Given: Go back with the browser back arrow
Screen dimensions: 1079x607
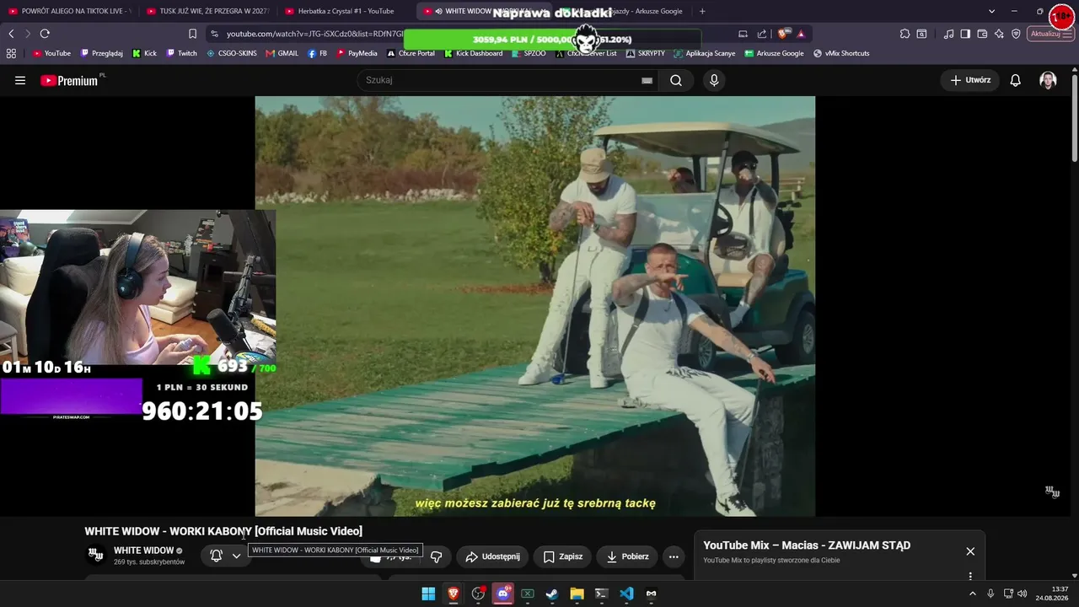Looking at the screenshot, I should (11, 34).
